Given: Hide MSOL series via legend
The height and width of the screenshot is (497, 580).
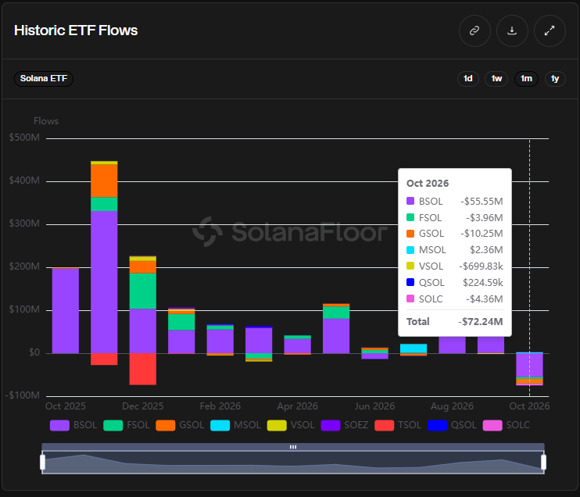Looking at the screenshot, I should point(235,425).
